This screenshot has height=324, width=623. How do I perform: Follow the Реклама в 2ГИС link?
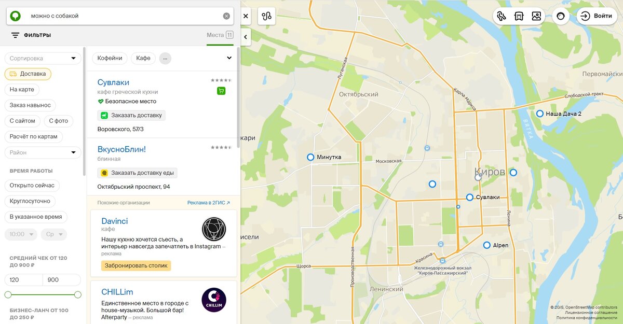(x=209, y=203)
